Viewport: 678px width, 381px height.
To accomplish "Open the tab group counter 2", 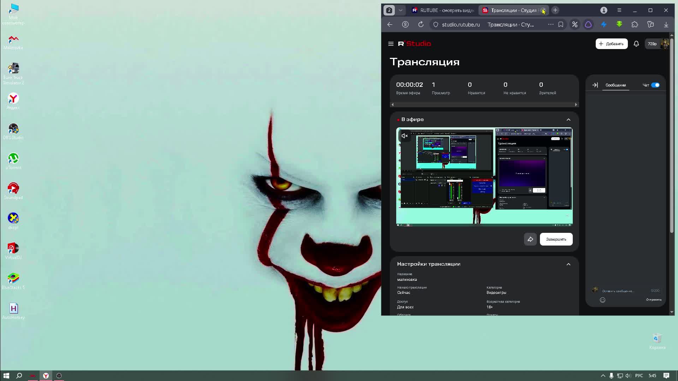I will (389, 10).
